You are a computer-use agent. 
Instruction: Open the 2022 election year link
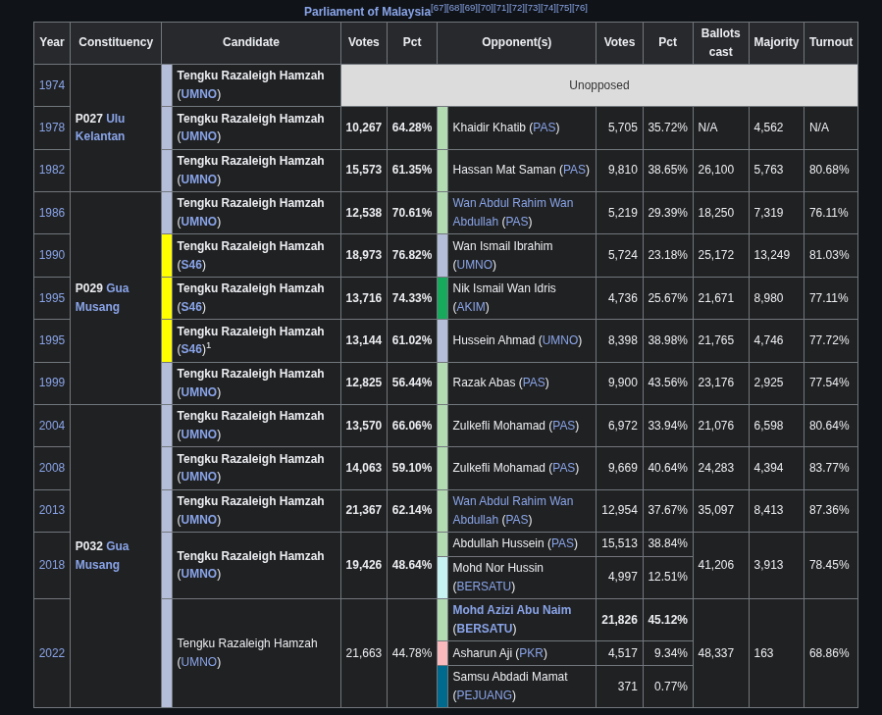point(52,653)
